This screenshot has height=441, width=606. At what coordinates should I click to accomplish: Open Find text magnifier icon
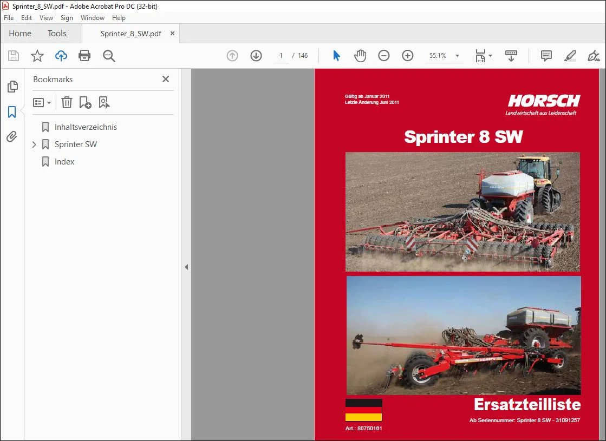point(109,56)
